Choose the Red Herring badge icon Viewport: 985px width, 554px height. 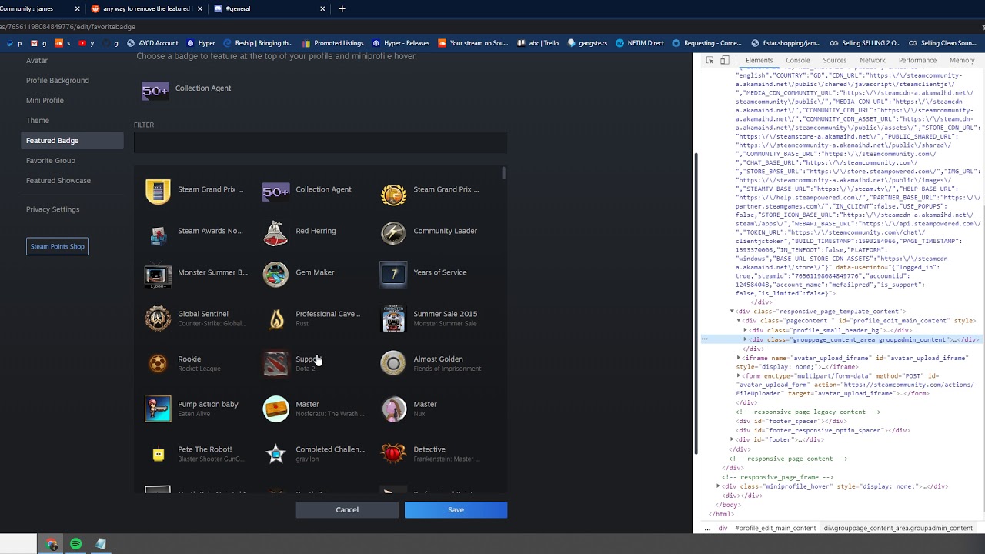275,233
